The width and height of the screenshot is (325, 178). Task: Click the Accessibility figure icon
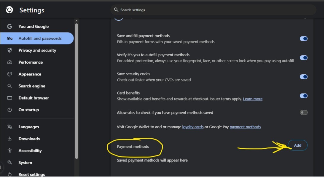9,151
